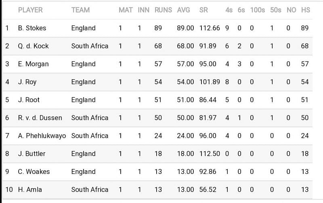323x203 pixels.
Task: Select A. Phehlukwayo player name
Action: (42, 136)
